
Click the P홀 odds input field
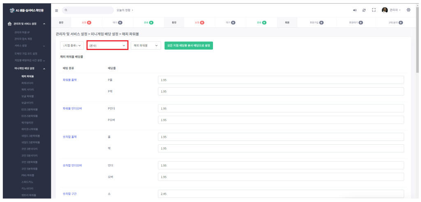pyautogui.click(x=281, y=79)
